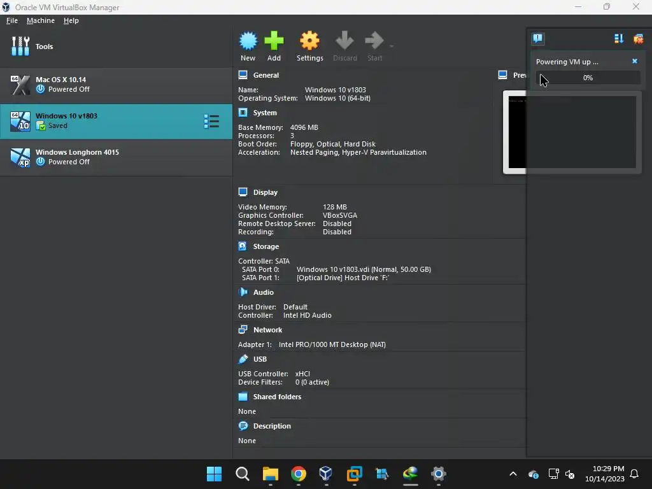Click the Discard down arrow icon
Screen dimensions: 652x489
344,41
